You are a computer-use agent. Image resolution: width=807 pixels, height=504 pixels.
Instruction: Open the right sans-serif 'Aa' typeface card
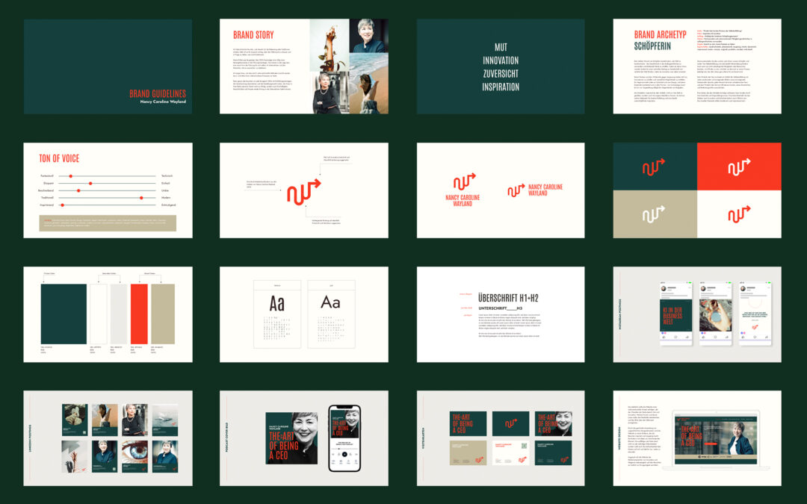pos(332,314)
